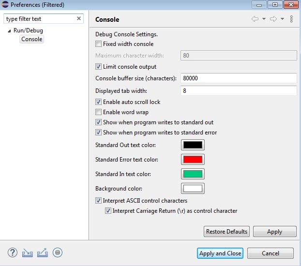This screenshot has width=301, height=266.
Task: Collapse the Run/Debug tree node
Action: pyautogui.click(x=9, y=30)
